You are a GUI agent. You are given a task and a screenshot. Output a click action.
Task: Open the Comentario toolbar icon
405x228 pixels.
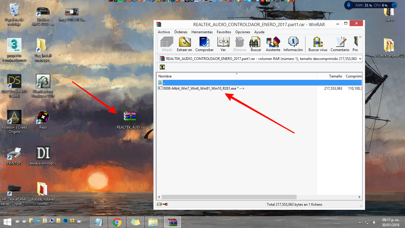click(340, 44)
